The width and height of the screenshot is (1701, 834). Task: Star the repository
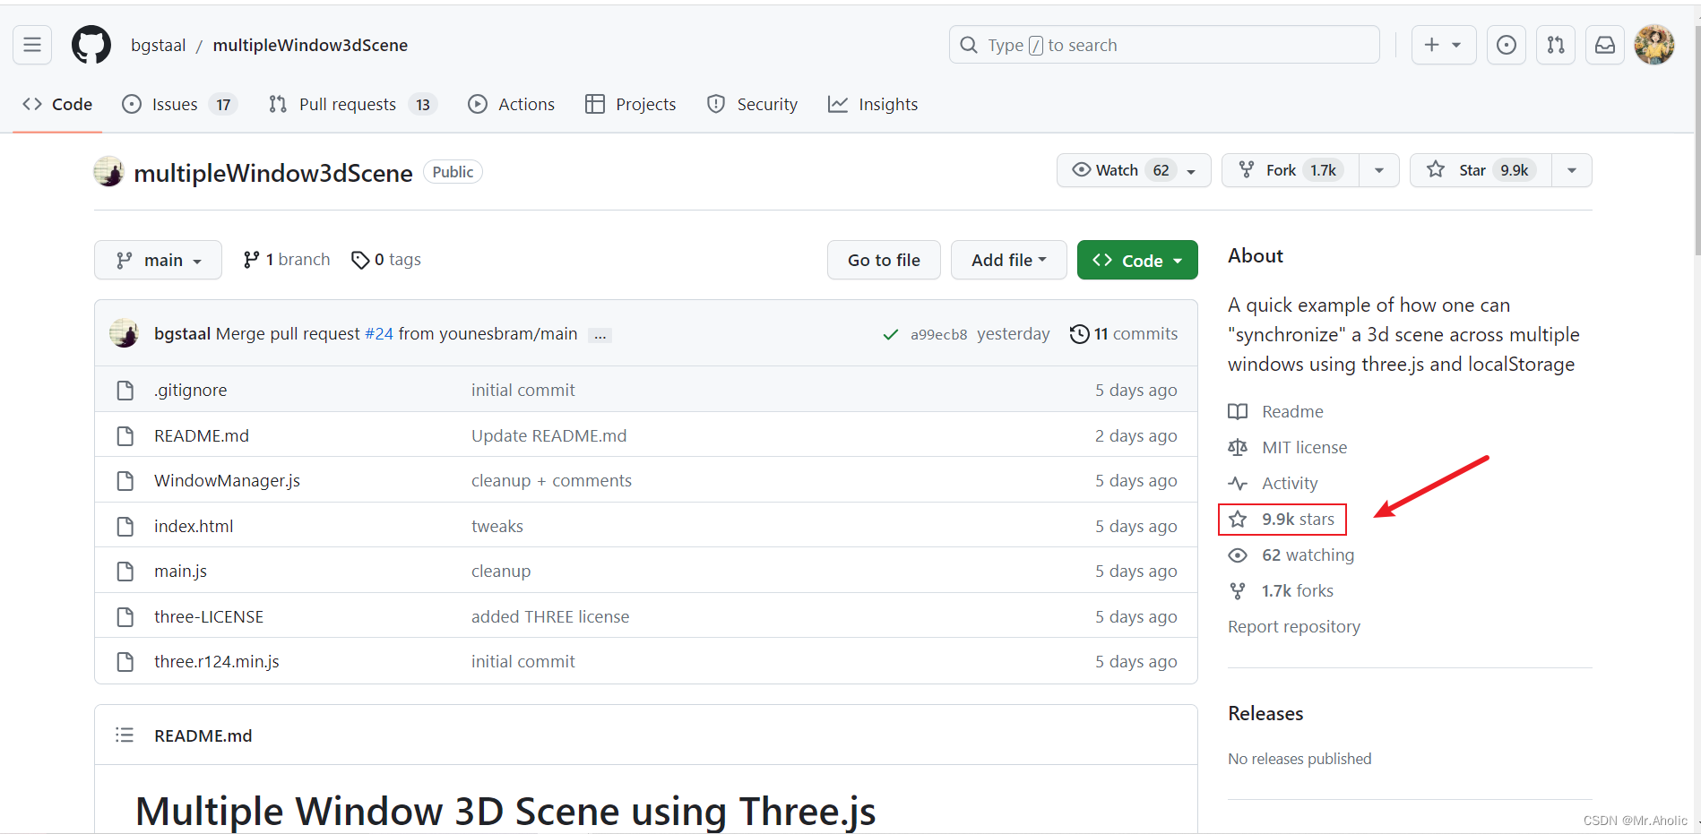(x=1481, y=170)
